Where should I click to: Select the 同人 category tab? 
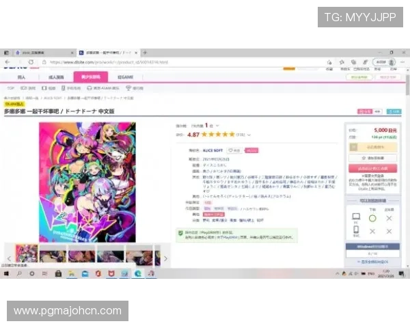click(x=21, y=77)
